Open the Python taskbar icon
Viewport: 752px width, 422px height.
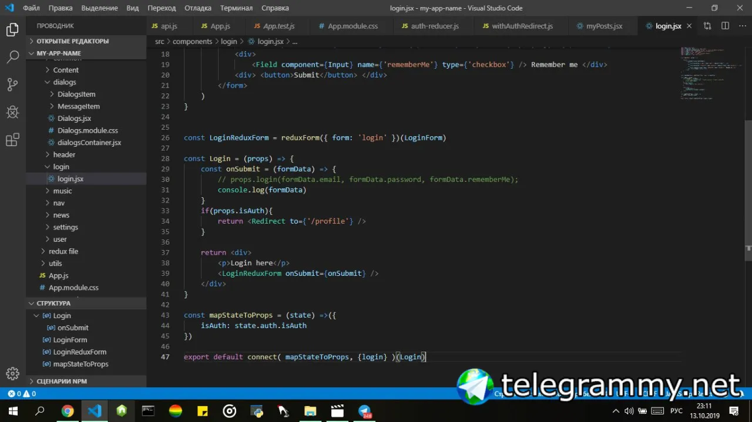click(257, 411)
